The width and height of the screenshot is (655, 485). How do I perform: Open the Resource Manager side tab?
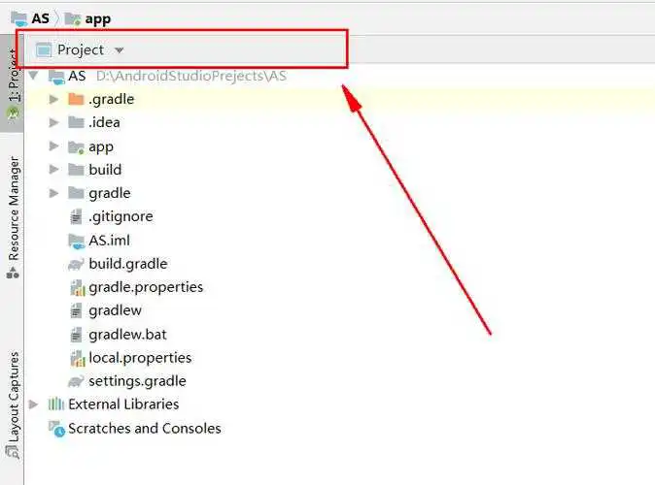click(13, 211)
